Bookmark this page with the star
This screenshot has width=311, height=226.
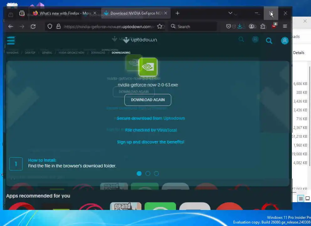160,26
